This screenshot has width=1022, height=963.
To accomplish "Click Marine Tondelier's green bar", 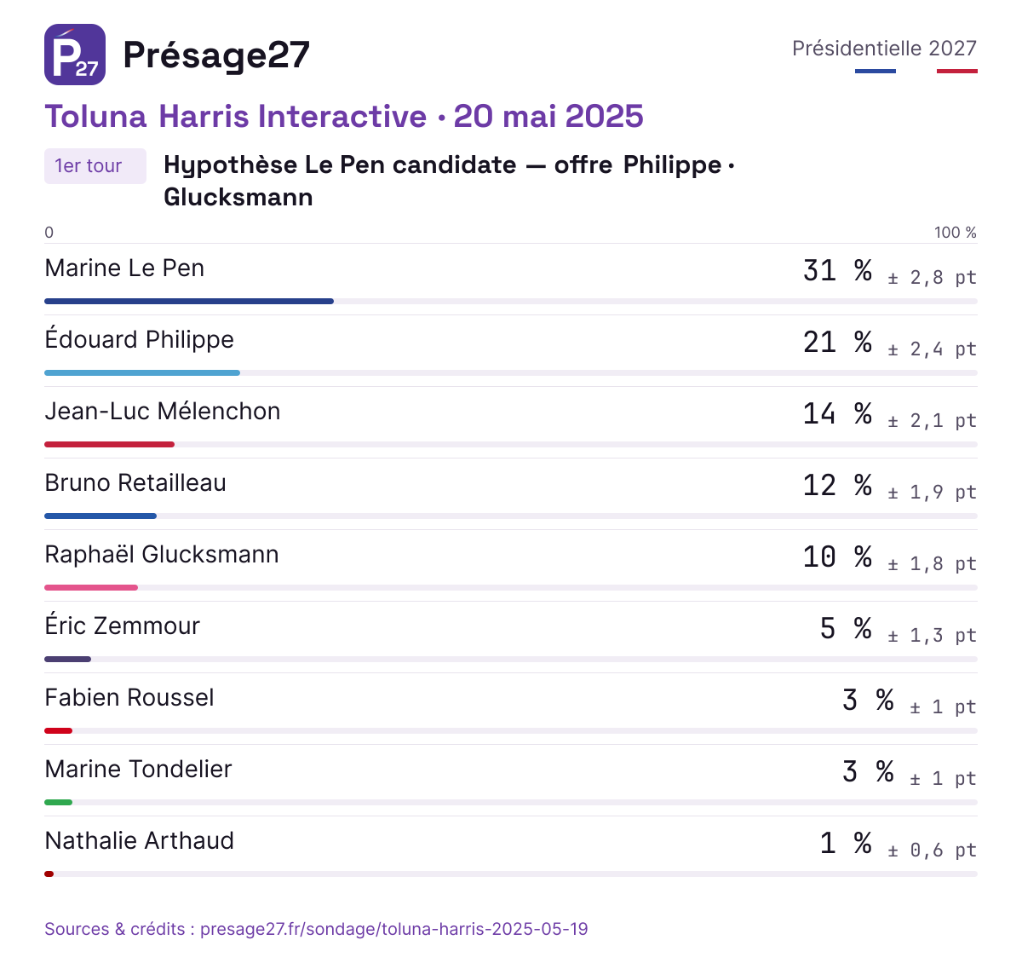I will point(58,802).
